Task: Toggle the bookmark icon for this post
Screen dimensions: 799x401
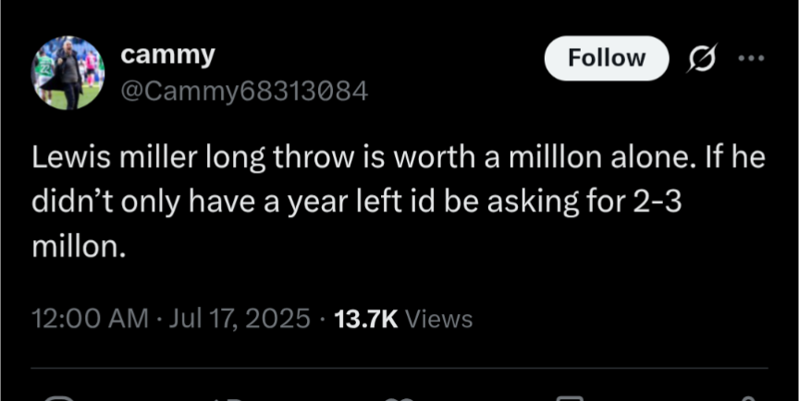Action: click(x=568, y=398)
